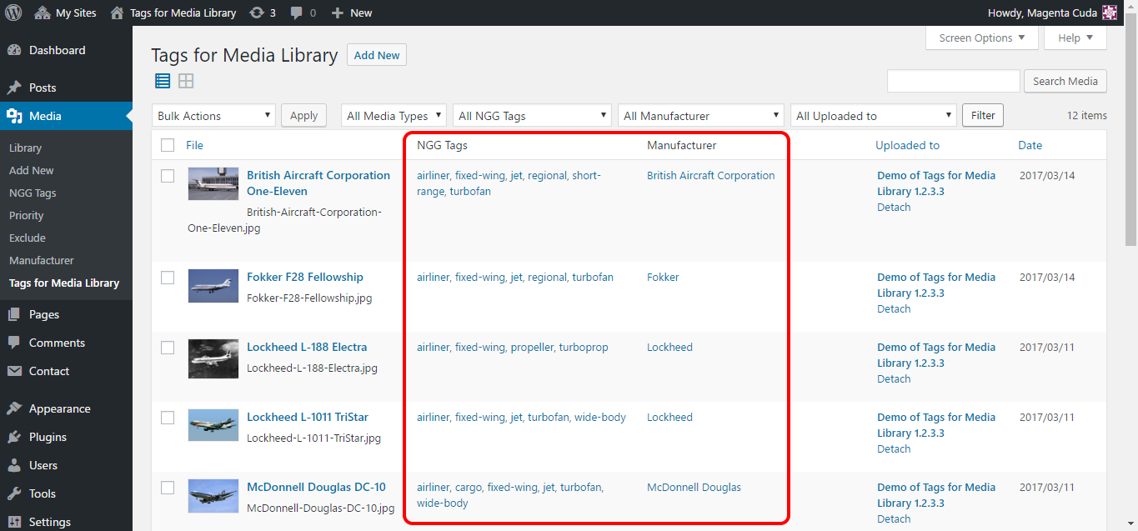Screen dimensions: 1138x531
Task: Switch to grid view icon
Action: [x=186, y=81]
